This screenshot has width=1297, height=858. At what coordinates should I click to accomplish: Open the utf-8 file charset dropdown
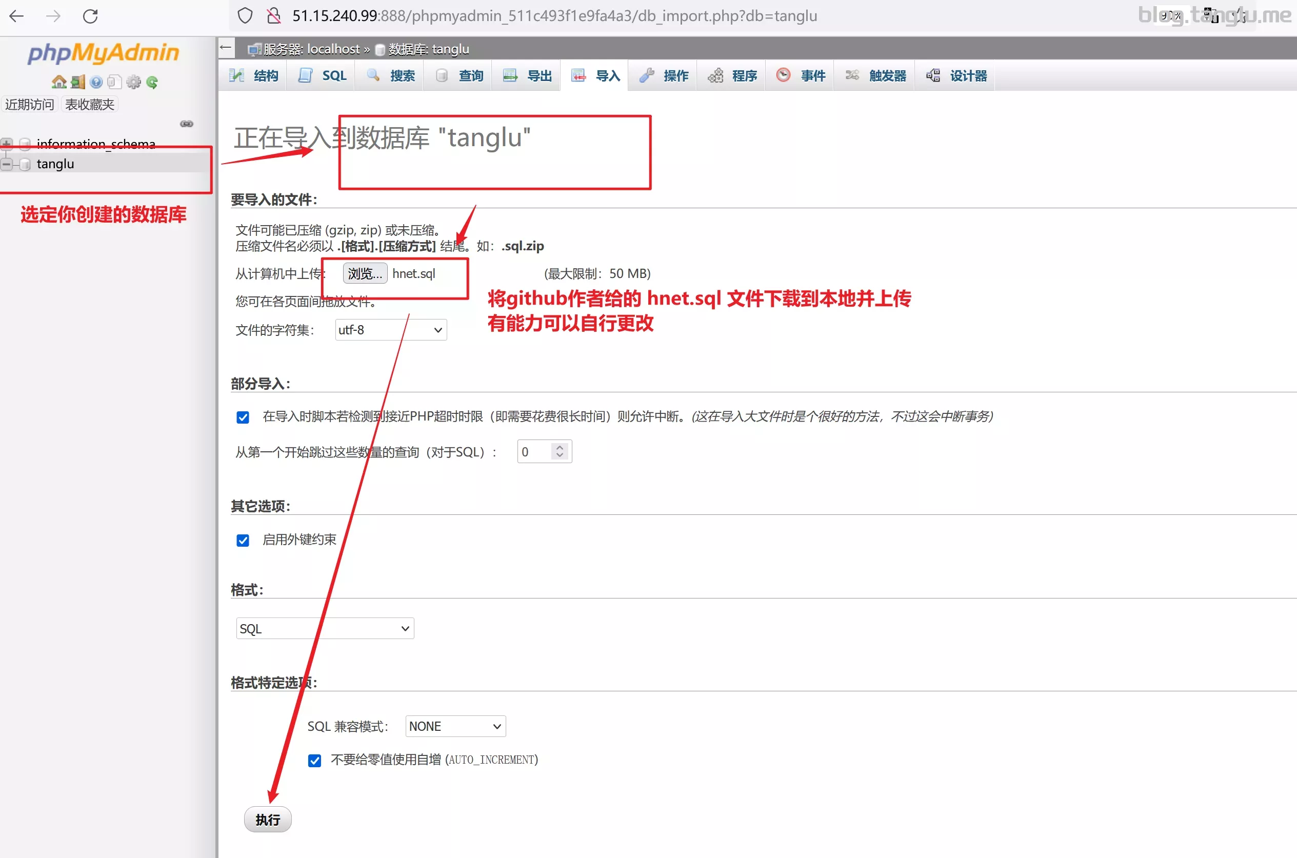coord(391,330)
